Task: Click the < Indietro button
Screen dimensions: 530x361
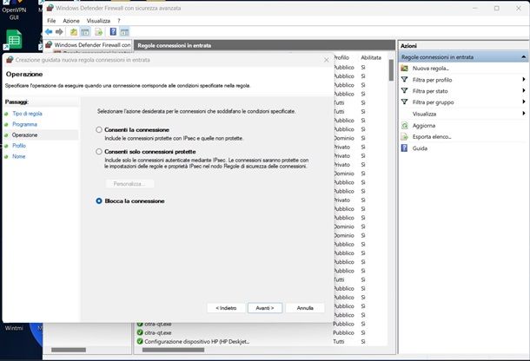Action: [226, 308]
